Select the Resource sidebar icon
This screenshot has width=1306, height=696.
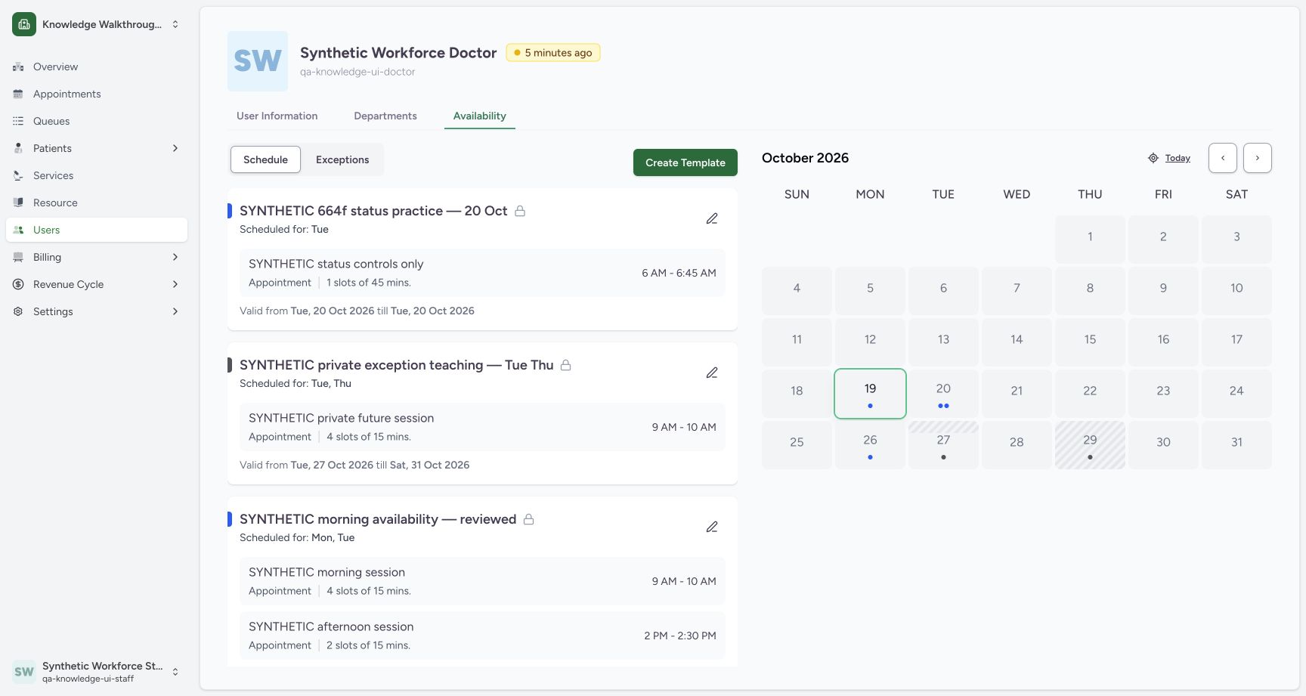point(18,203)
